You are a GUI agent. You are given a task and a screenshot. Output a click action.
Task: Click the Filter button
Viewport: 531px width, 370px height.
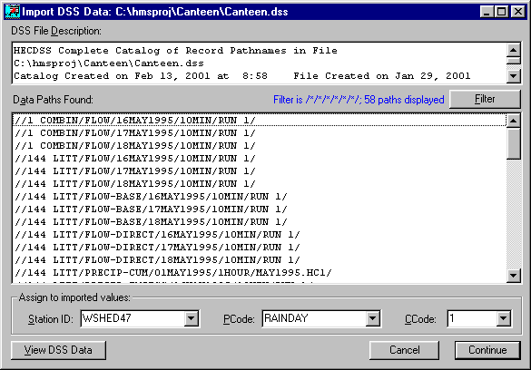coord(485,99)
